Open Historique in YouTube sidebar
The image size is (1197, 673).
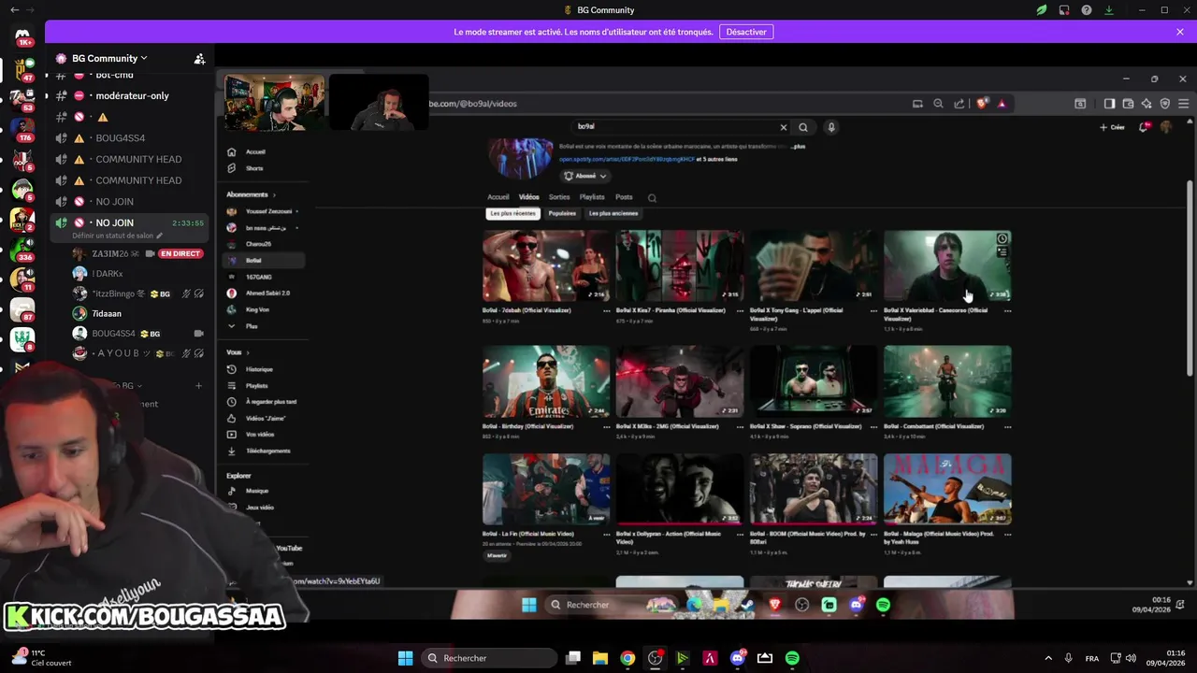(x=259, y=369)
